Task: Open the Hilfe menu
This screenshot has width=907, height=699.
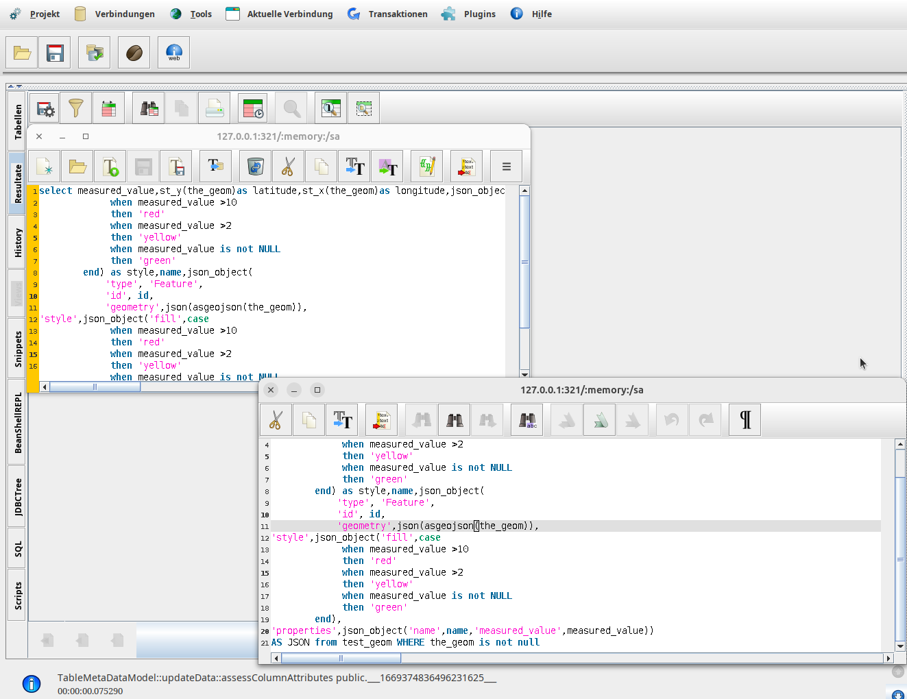Action: click(x=531, y=14)
